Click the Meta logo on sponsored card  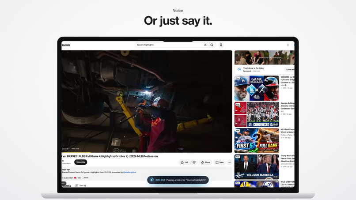point(239,69)
